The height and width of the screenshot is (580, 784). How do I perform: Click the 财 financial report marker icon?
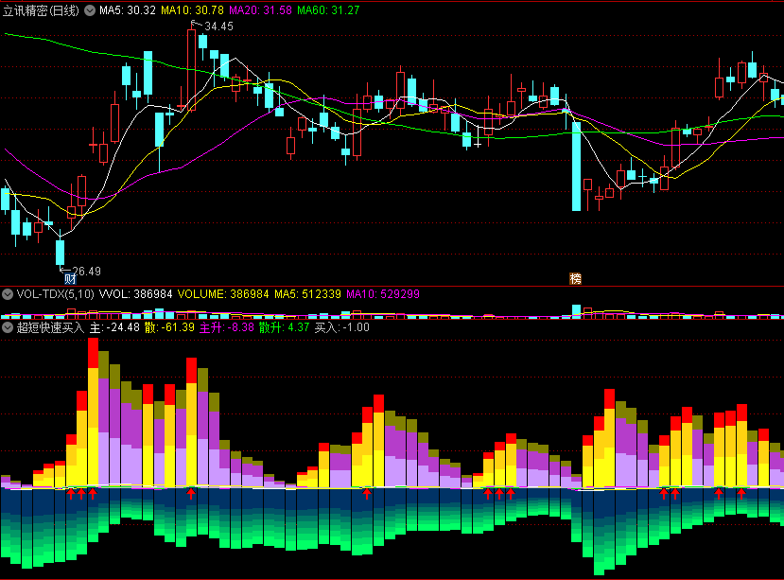point(70,279)
